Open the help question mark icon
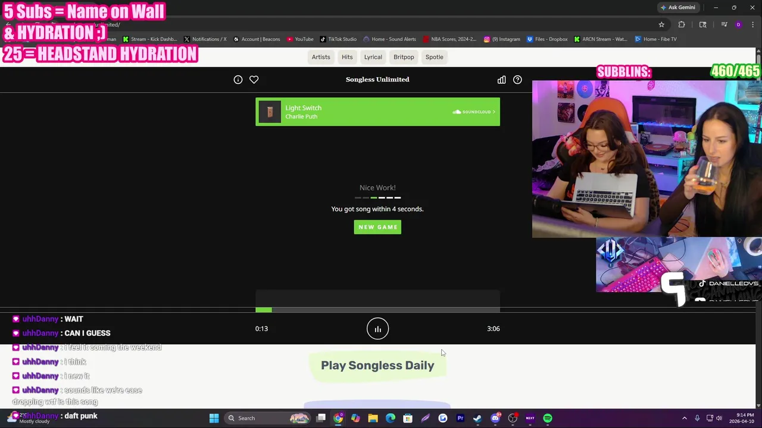 click(x=517, y=80)
